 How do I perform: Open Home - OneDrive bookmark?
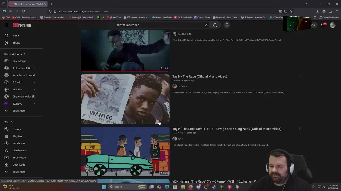pos(162,18)
